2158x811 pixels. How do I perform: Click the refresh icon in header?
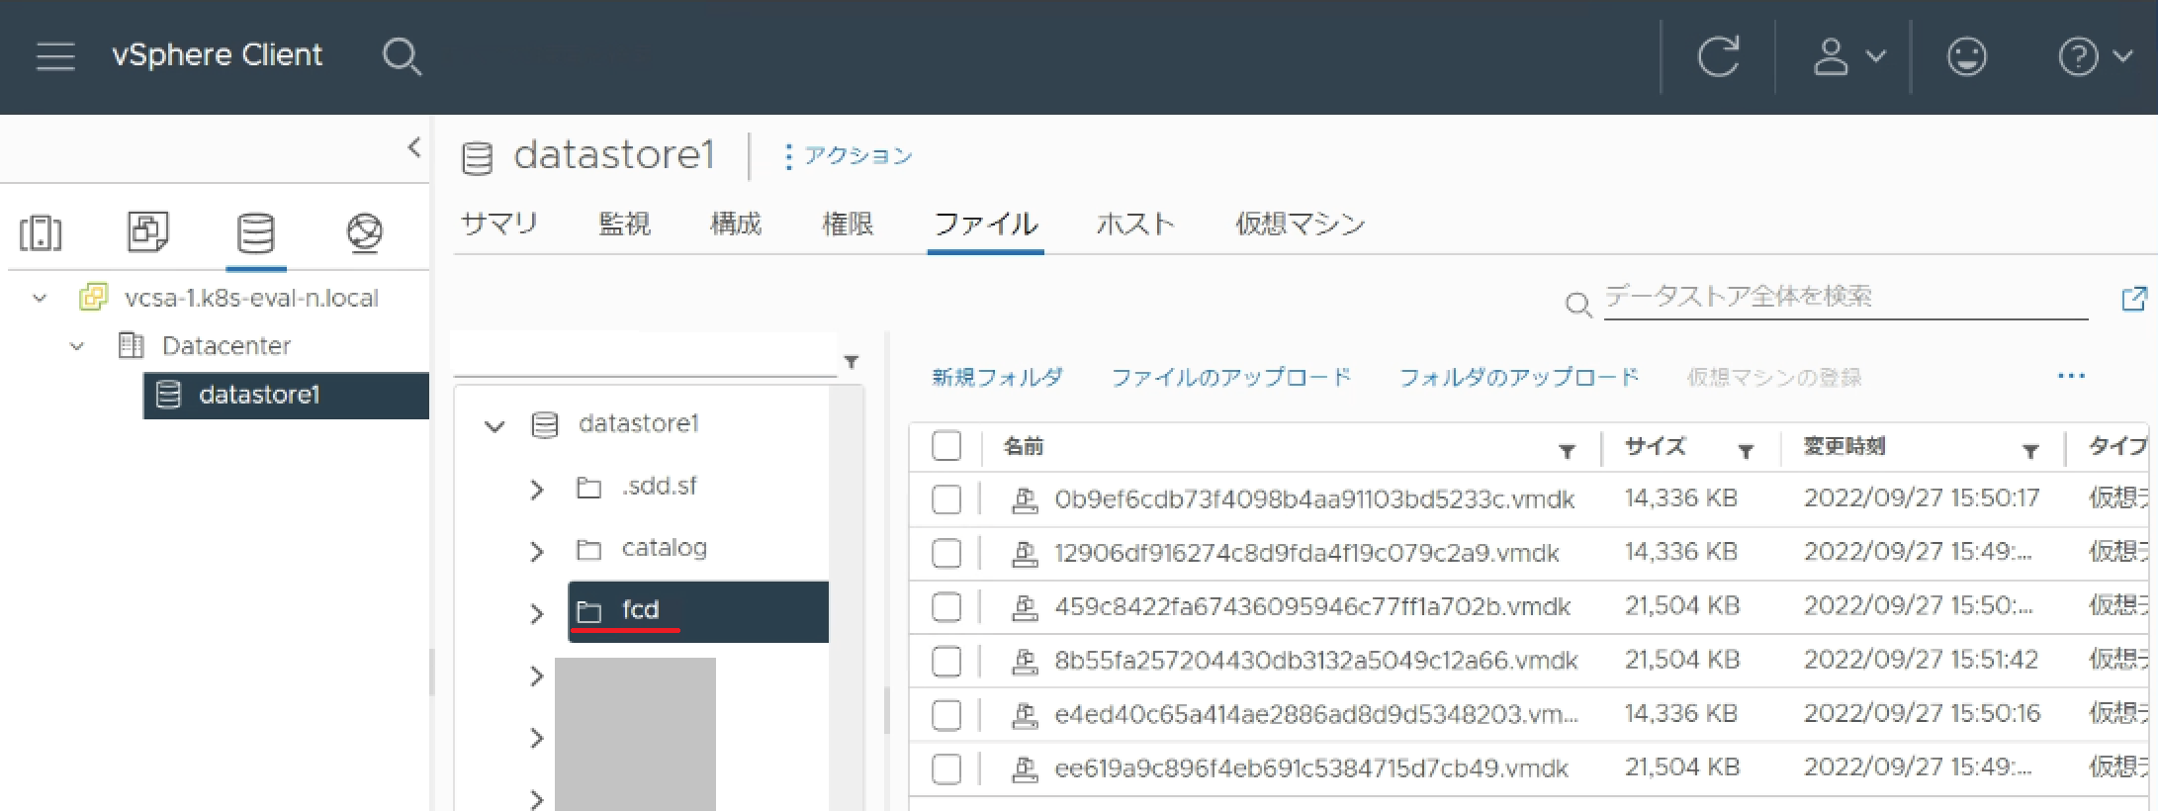pos(1719,56)
